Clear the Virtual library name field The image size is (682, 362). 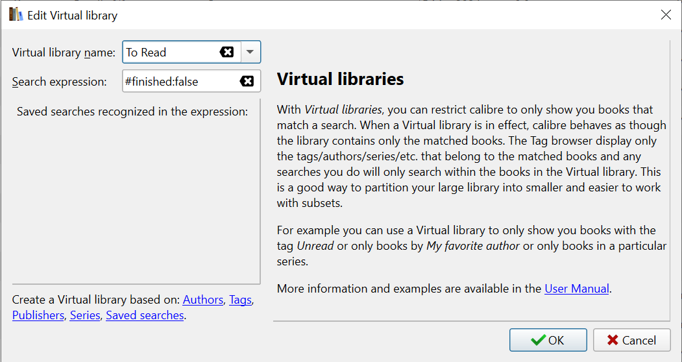226,53
